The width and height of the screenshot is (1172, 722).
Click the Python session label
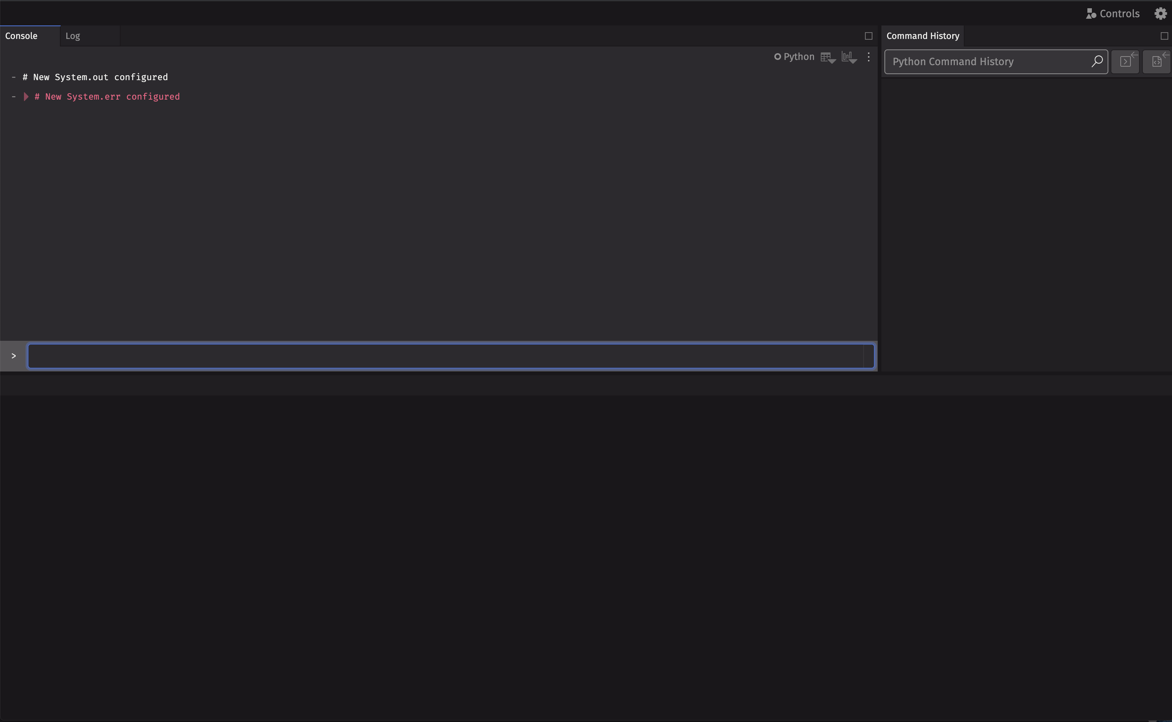coord(799,56)
